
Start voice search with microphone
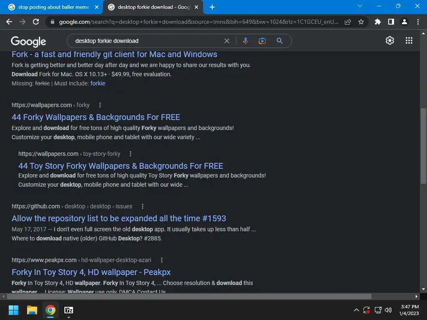(245, 41)
